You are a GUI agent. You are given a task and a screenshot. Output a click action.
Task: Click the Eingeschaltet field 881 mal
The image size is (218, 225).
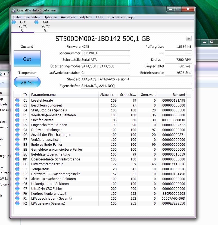pos(178,66)
